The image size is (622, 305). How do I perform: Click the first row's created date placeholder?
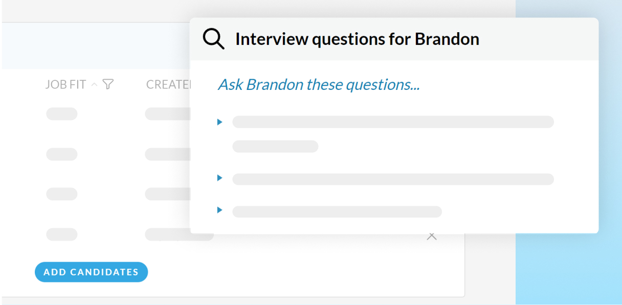(x=167, y=114)
